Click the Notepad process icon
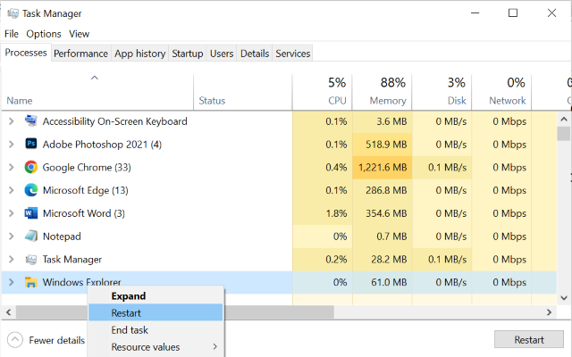This screenshot has width=572, height=357. pos(31,236)
